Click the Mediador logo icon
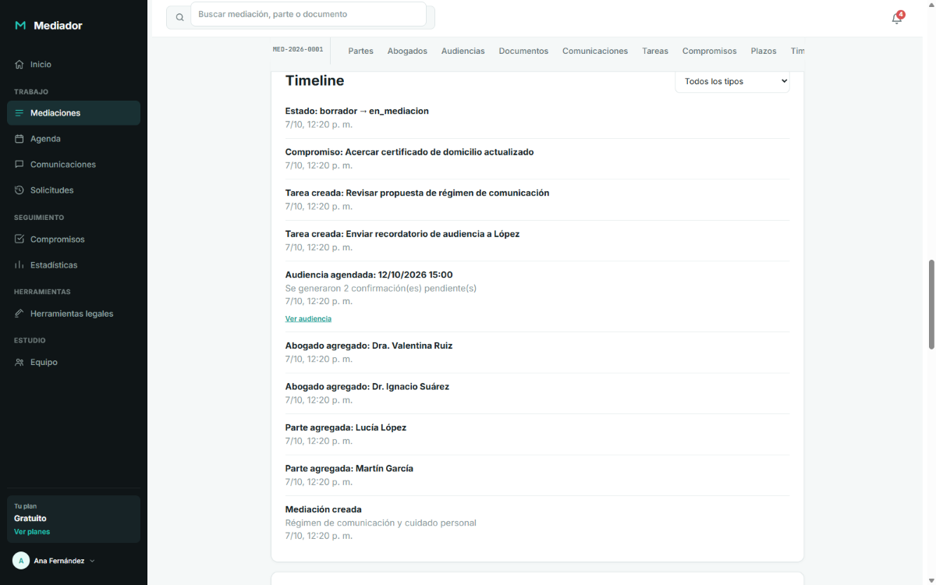The image size is (936, 585). 20,26
